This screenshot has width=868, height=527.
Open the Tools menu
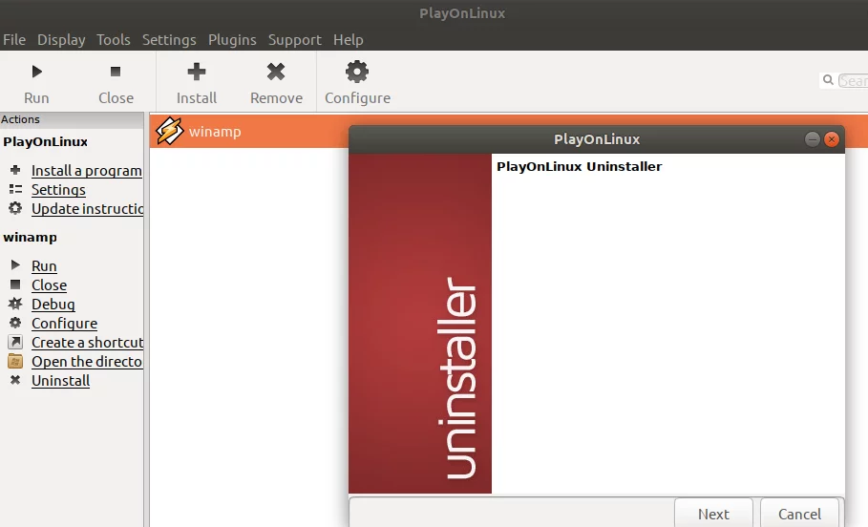point(114,40)
